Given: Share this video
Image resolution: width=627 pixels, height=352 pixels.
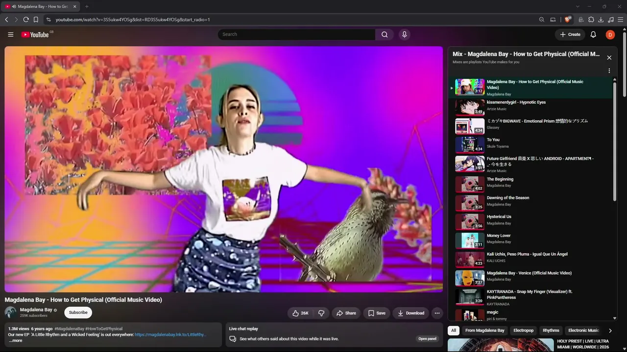Looking at the screenshot, I should (x=346, y=313).
